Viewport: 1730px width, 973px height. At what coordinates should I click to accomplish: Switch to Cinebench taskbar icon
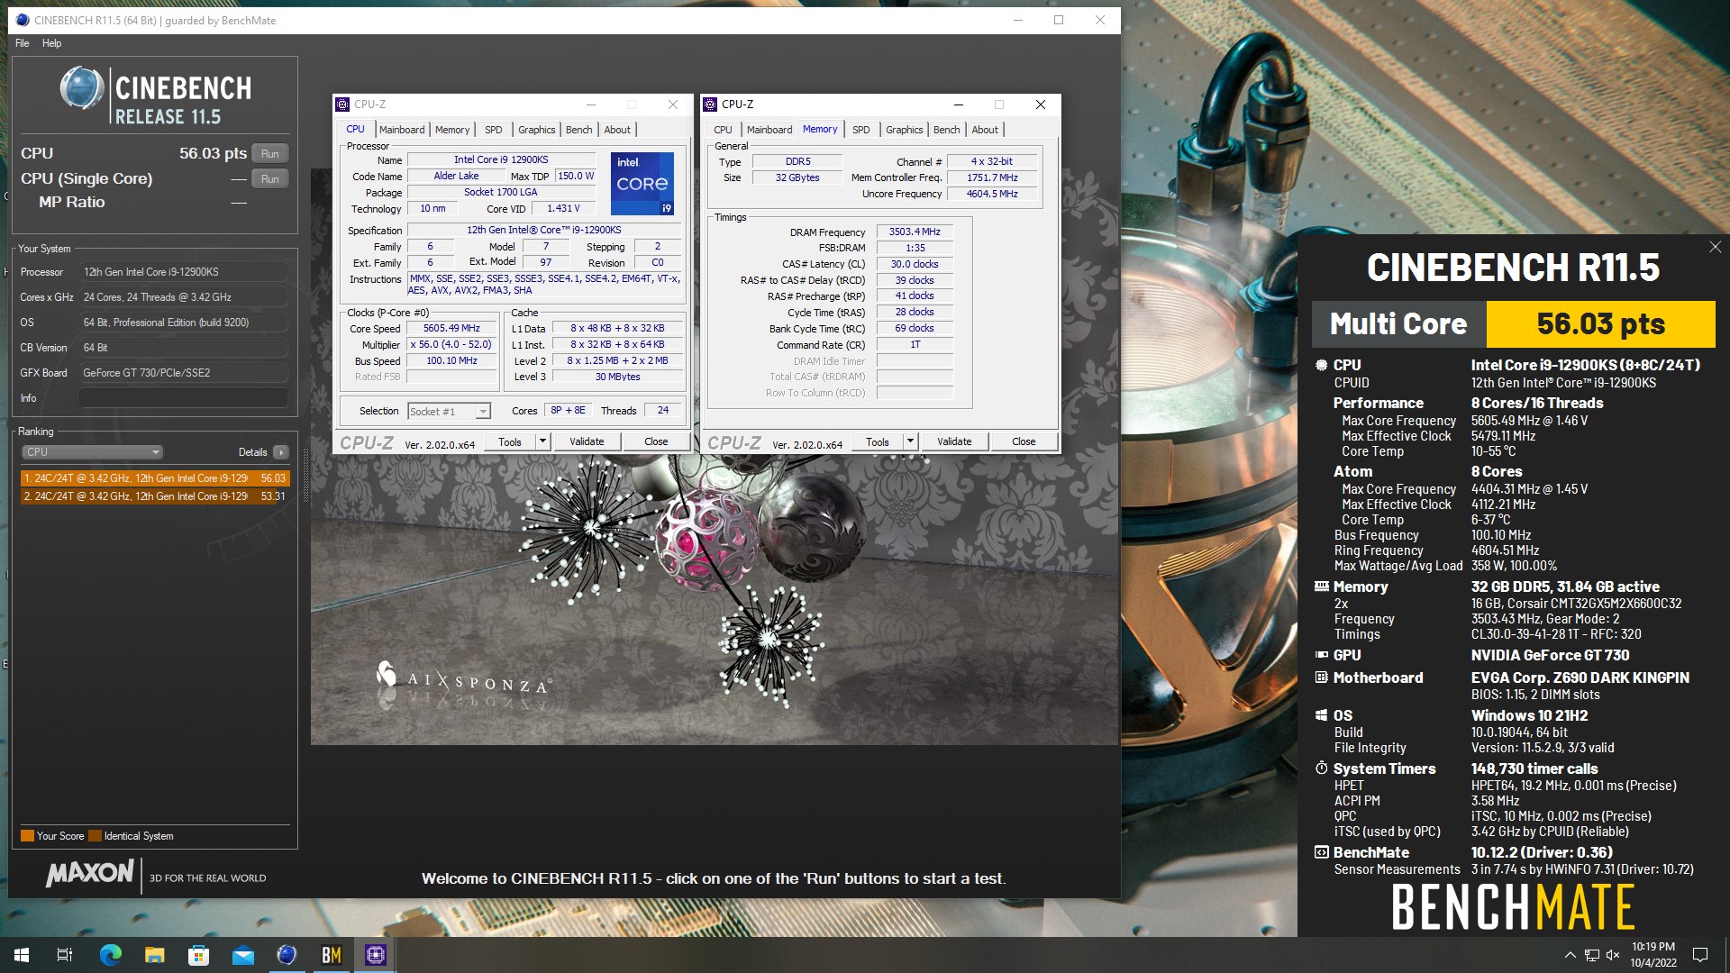[287, 955]
